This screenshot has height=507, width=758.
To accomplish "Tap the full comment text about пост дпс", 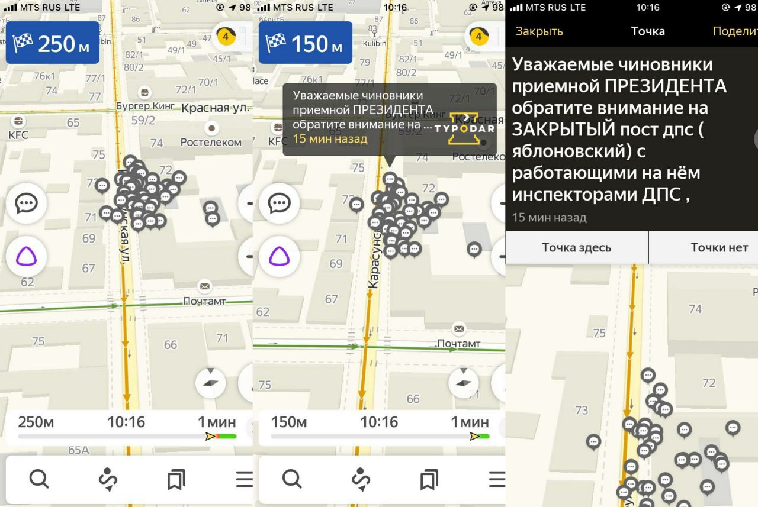I will (x=619, y=130).
